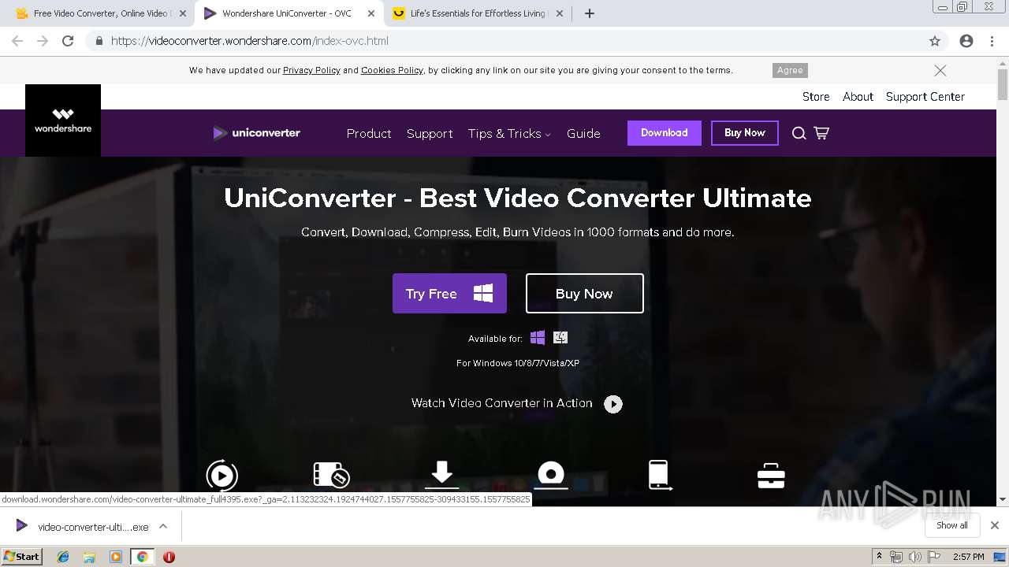The image size is (1009, 567).
Task: Select the transfer to device phone icon
Action: click(x=659, y=475)
